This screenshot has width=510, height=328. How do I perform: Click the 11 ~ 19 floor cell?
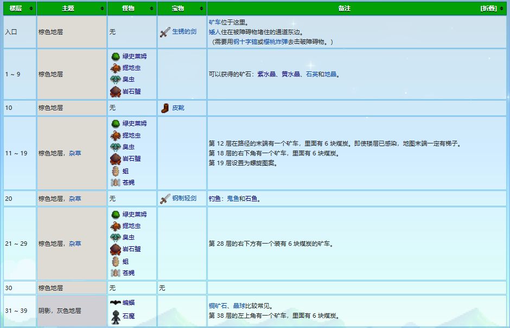(20, 153)
